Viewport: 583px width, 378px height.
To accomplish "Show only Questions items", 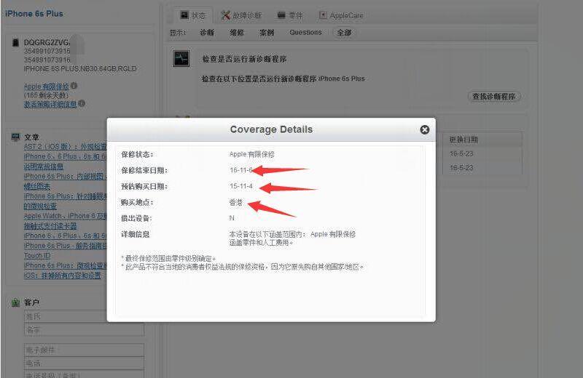I will coord(305,33).
